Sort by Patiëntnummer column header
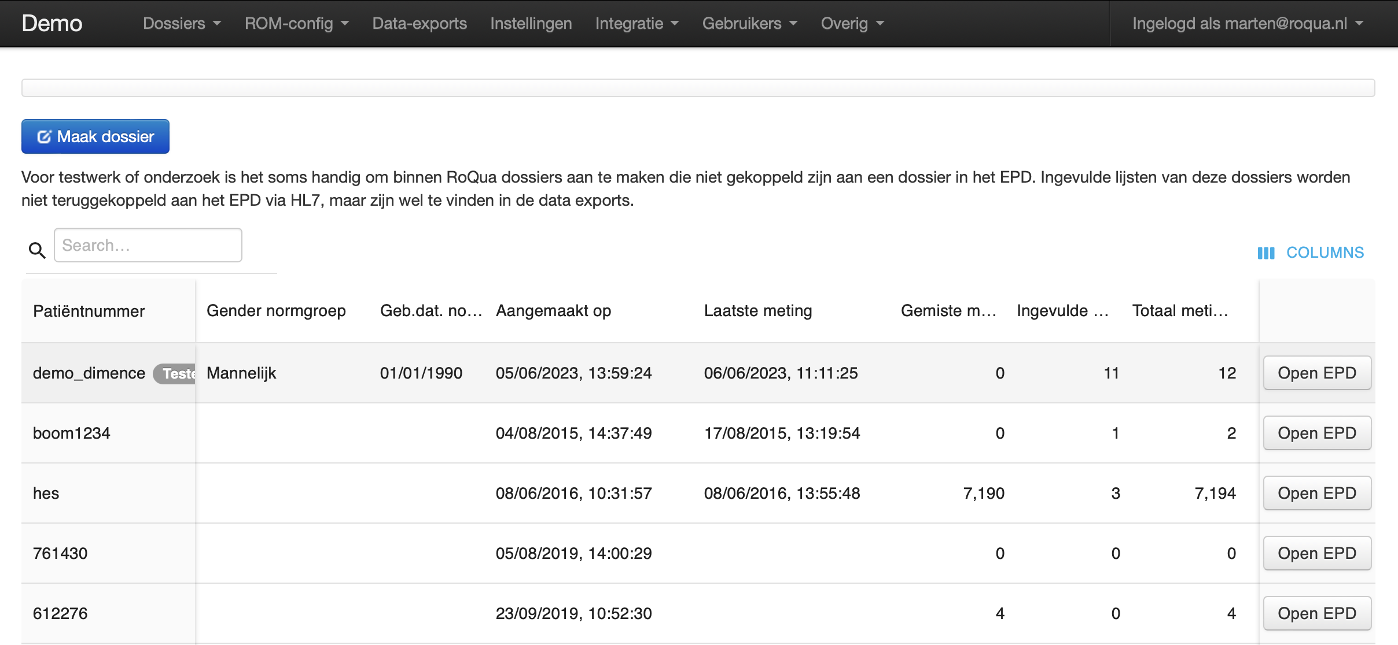The height and width of the screenshot is (645, 1398). tap(89, 311)
